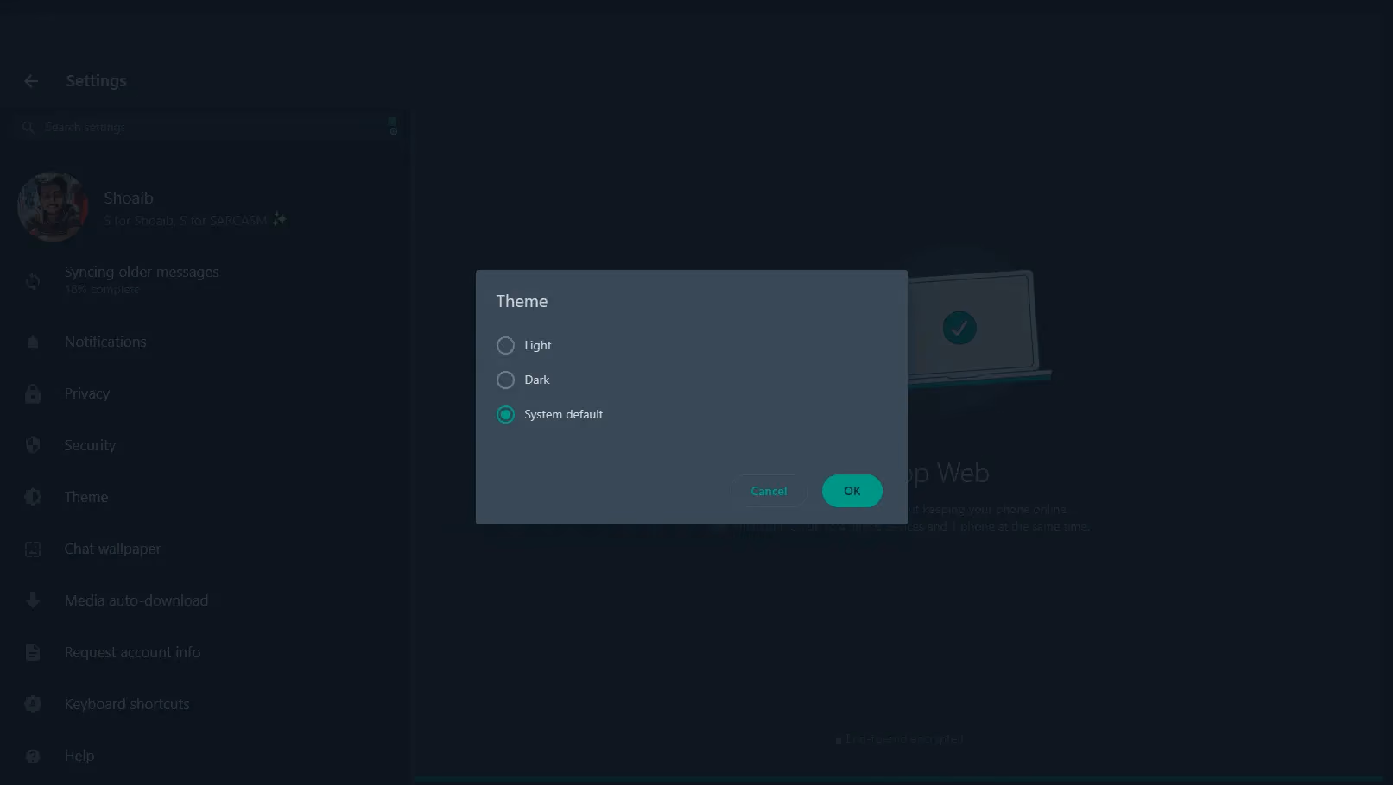Open Security shield icon
This screenshot has width=1393, height=785.
tap(33, 445)
